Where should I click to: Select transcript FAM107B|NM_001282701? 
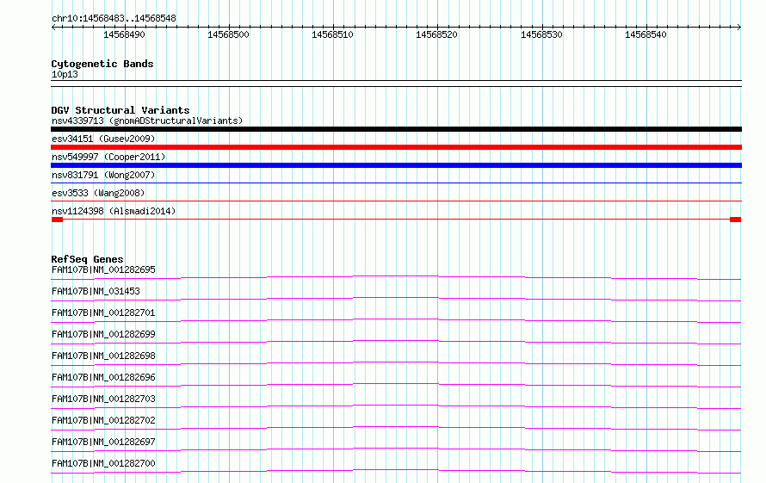[x=103, y=313]
